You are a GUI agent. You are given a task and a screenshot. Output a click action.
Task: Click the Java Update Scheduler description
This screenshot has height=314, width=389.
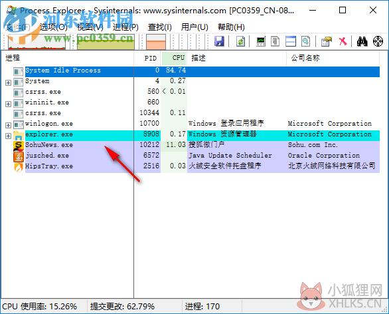tap(230, 156)
